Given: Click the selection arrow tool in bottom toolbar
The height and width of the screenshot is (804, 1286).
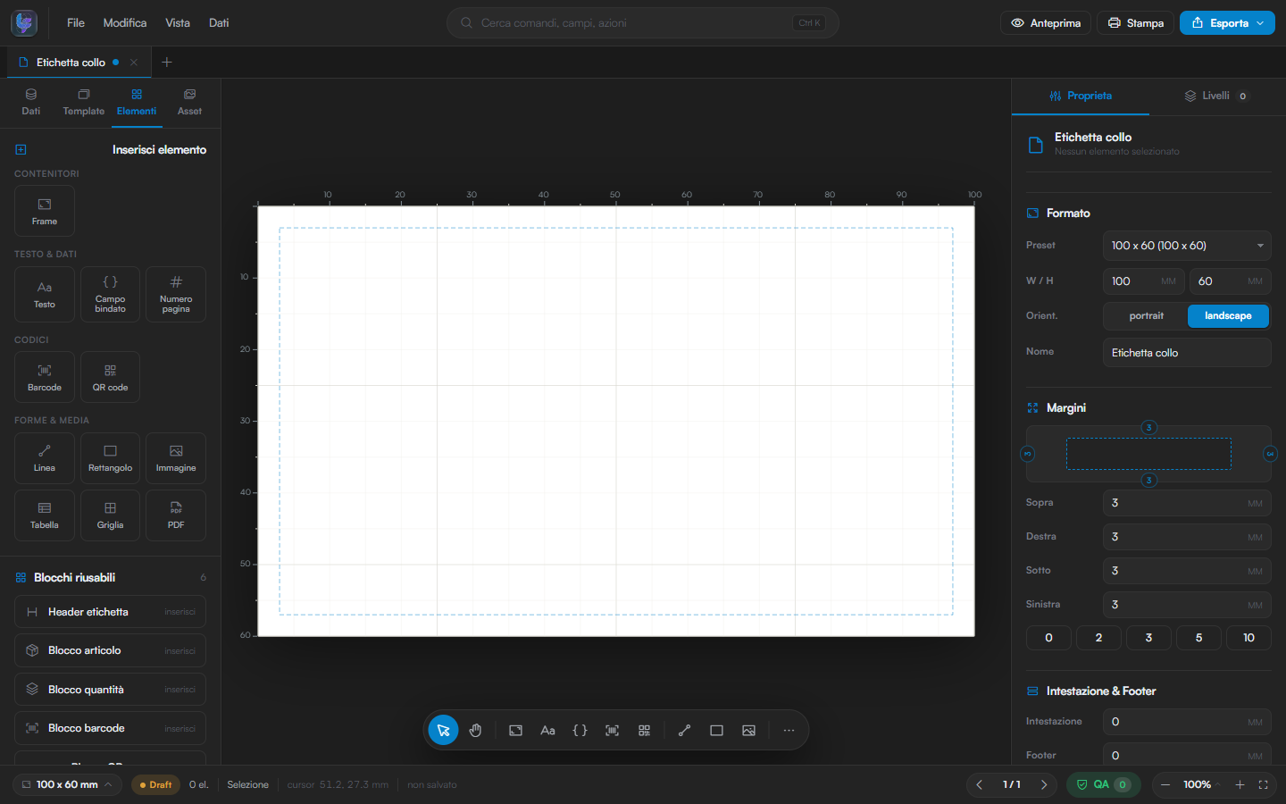Looking at the screenshot, I should pyautogui.click(x=444, y=731).
